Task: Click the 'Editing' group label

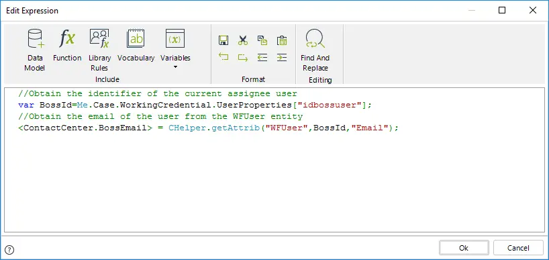Action: click(x=320, y=80)
